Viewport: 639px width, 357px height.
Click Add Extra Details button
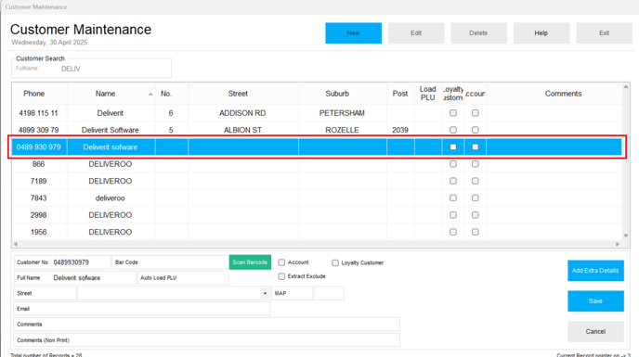pyautogui.click(x=595, y=270)
